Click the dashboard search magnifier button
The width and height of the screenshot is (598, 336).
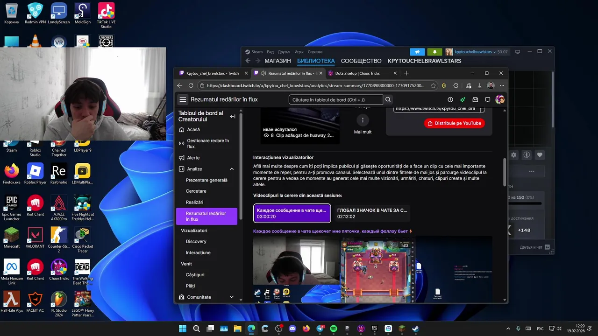point(388,99)
